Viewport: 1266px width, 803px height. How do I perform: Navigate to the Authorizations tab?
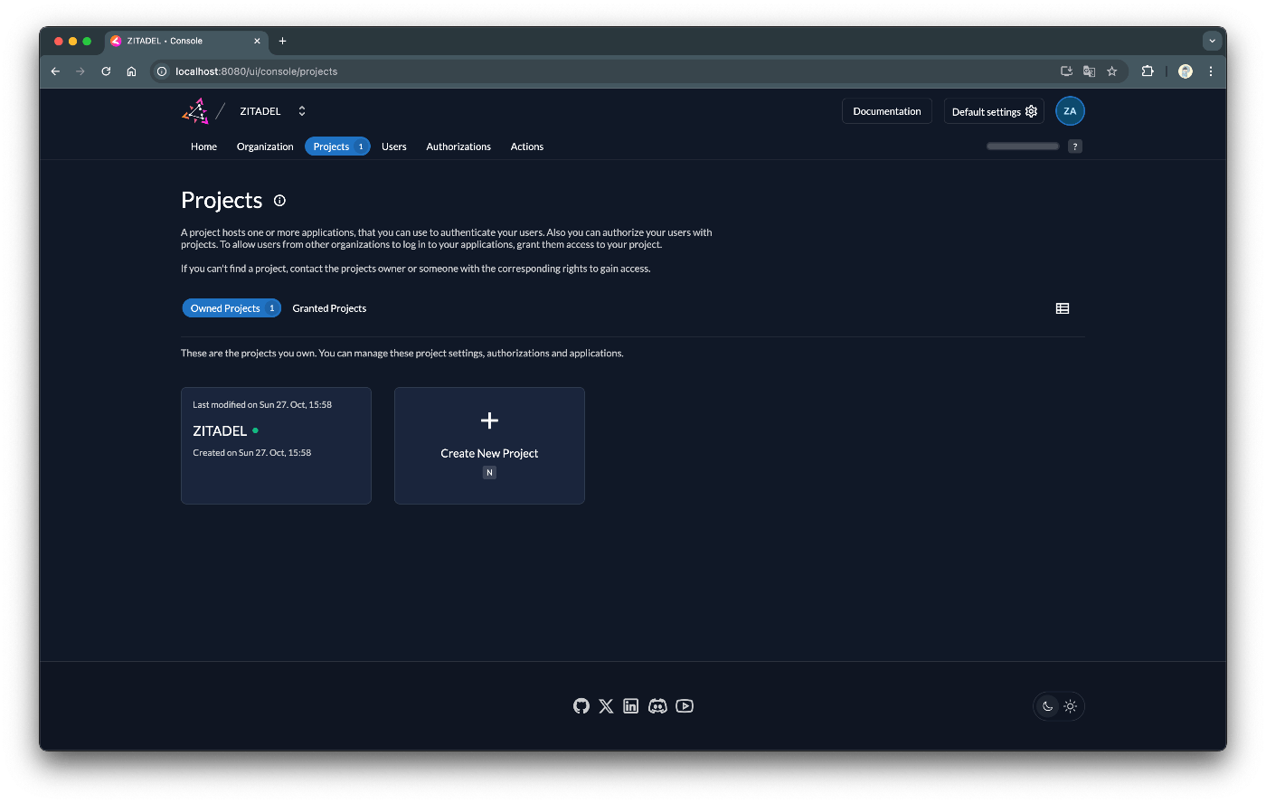click(458, 146)
